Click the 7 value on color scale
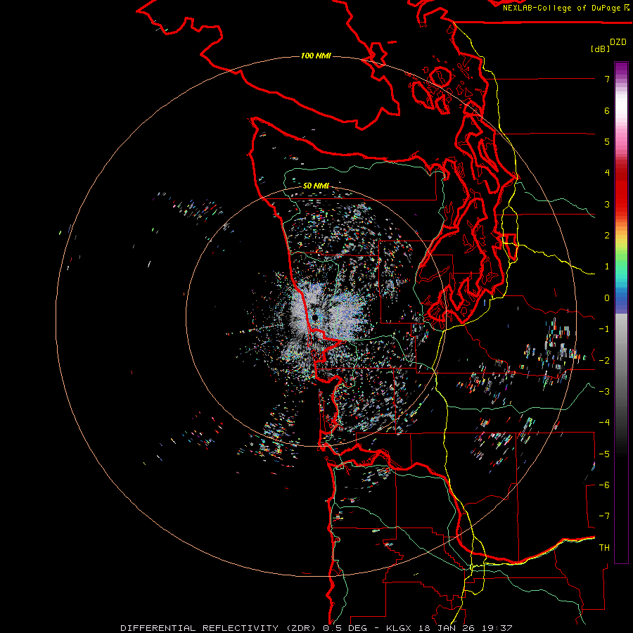This screenshot has height=633, width=633. click(x=607, y=79)
